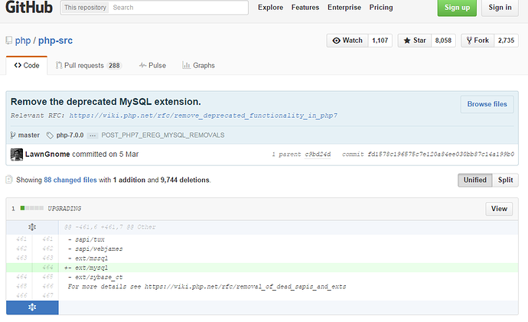View the Pricing page
This screenshot has height=322, width=528.
pos(381,8)
